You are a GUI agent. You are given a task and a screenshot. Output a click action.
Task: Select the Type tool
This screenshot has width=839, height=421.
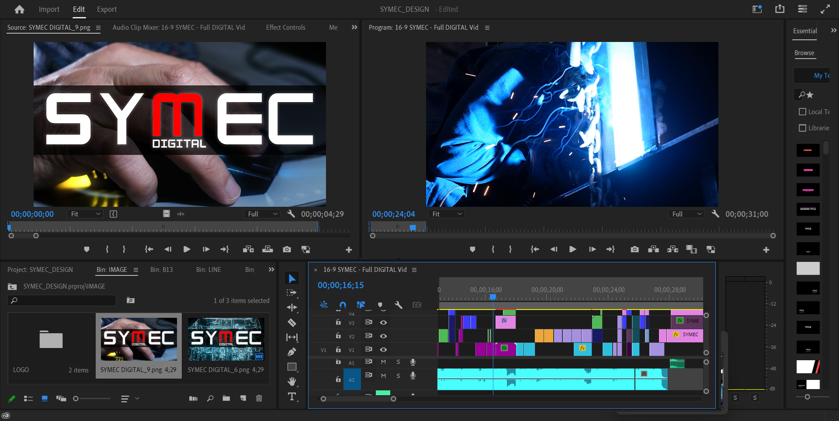[292, 397]
